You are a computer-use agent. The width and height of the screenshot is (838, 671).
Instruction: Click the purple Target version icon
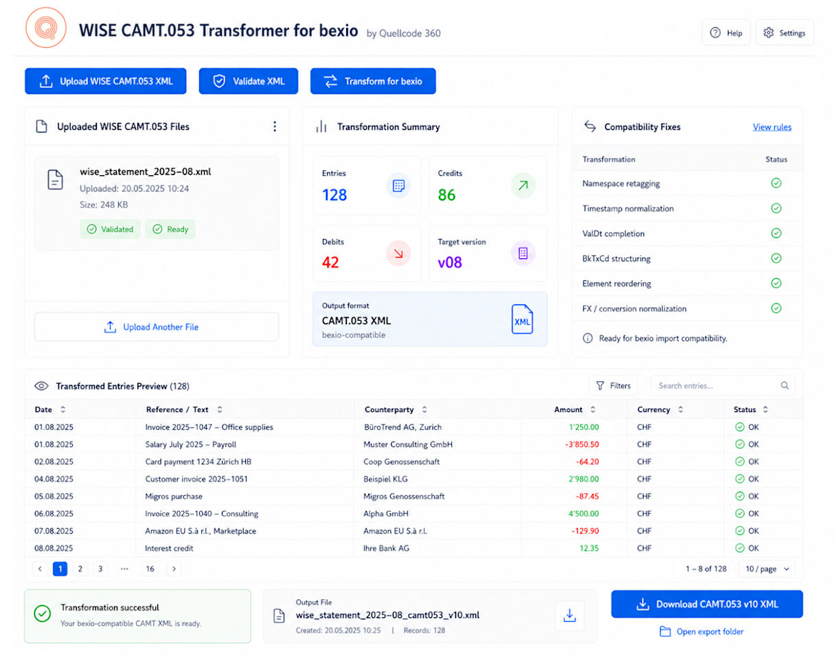coord(523,253)
